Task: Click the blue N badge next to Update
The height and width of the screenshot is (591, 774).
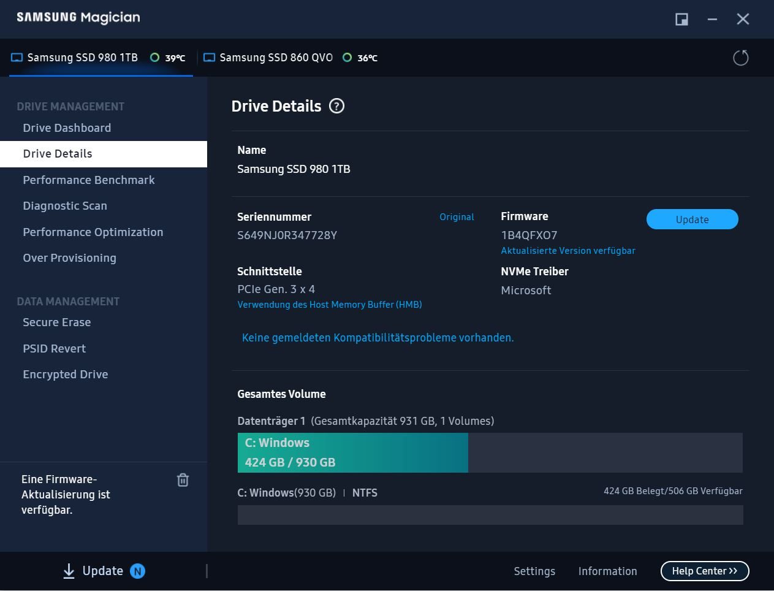Action: 137,571
